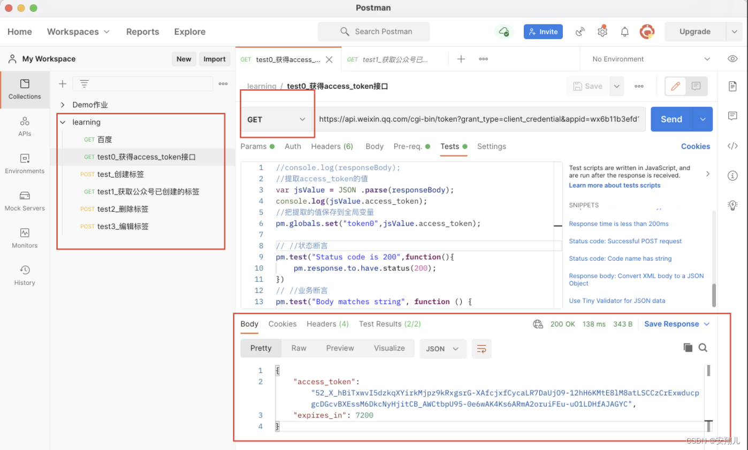This screenshot has width=748, height=450.
Task: Switch to comment mode icon
Action: (696, 86)
